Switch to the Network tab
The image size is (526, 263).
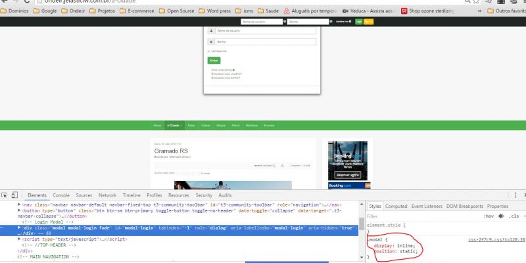tap(107, 195)
